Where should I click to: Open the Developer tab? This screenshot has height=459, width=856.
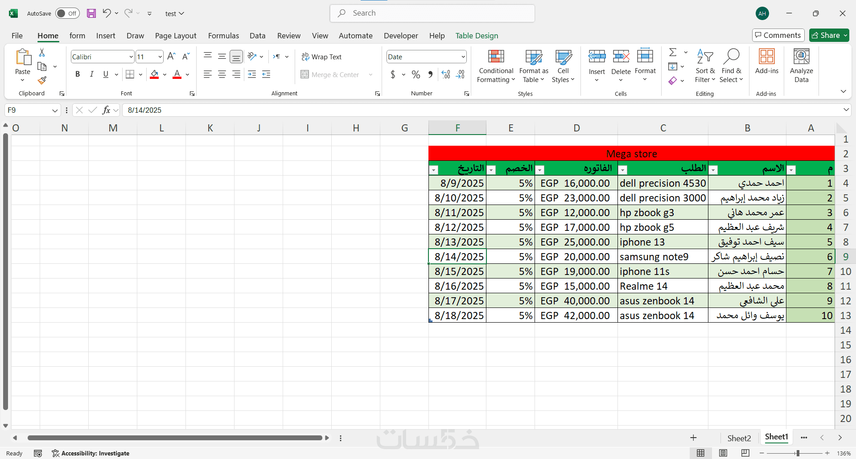(401, 36)
